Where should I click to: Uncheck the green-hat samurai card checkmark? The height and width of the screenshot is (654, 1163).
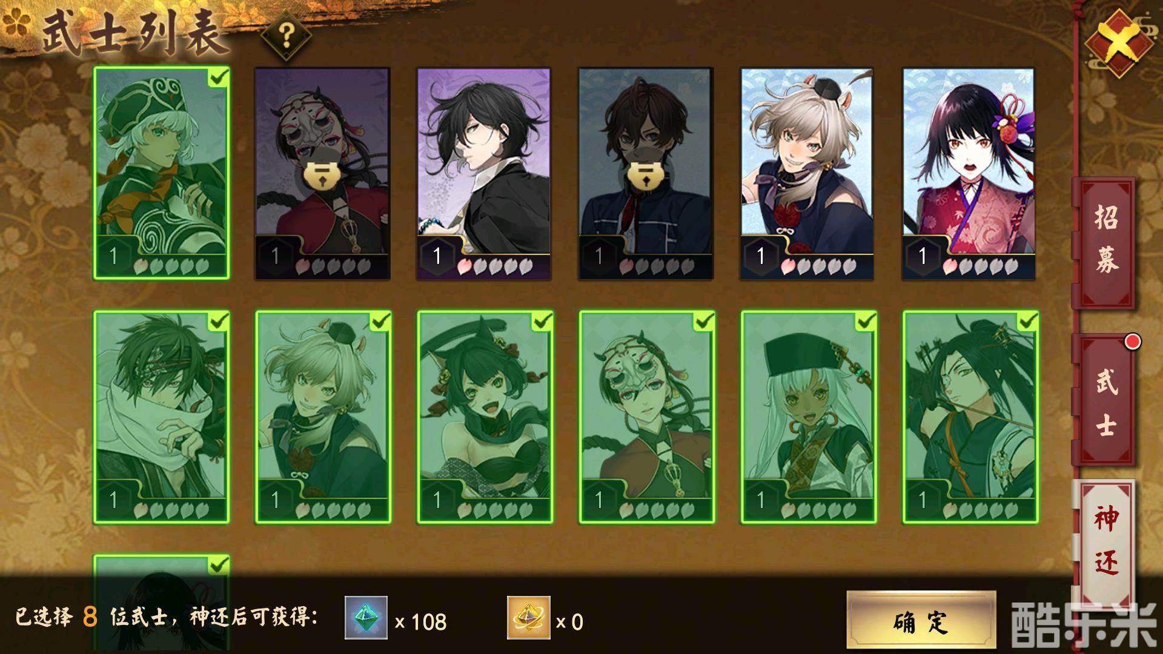[x=218, y=77]
